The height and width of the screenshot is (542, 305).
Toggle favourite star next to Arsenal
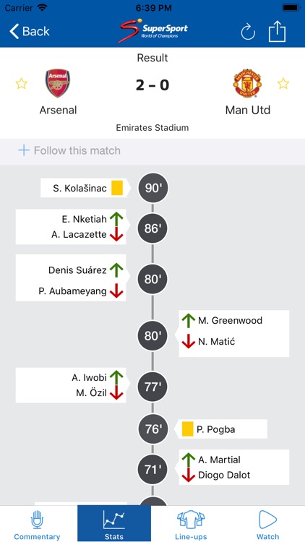[22, 83]
